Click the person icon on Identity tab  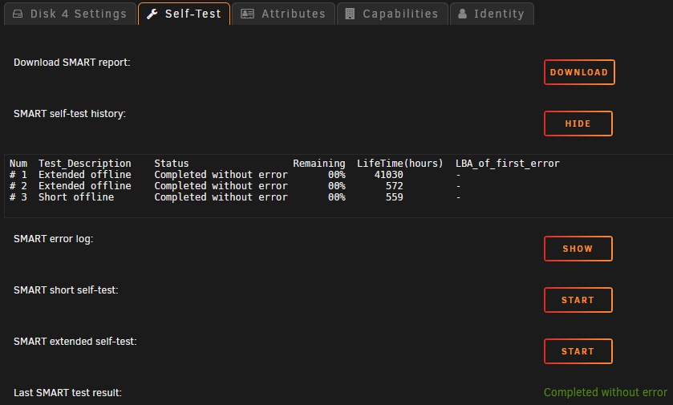pos(462,14)
